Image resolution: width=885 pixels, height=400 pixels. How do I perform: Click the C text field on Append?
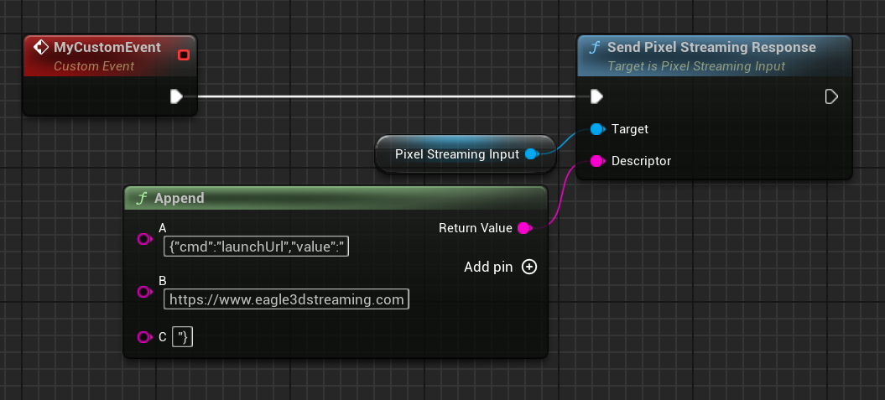pyautogui.click(x=182, y=337)
